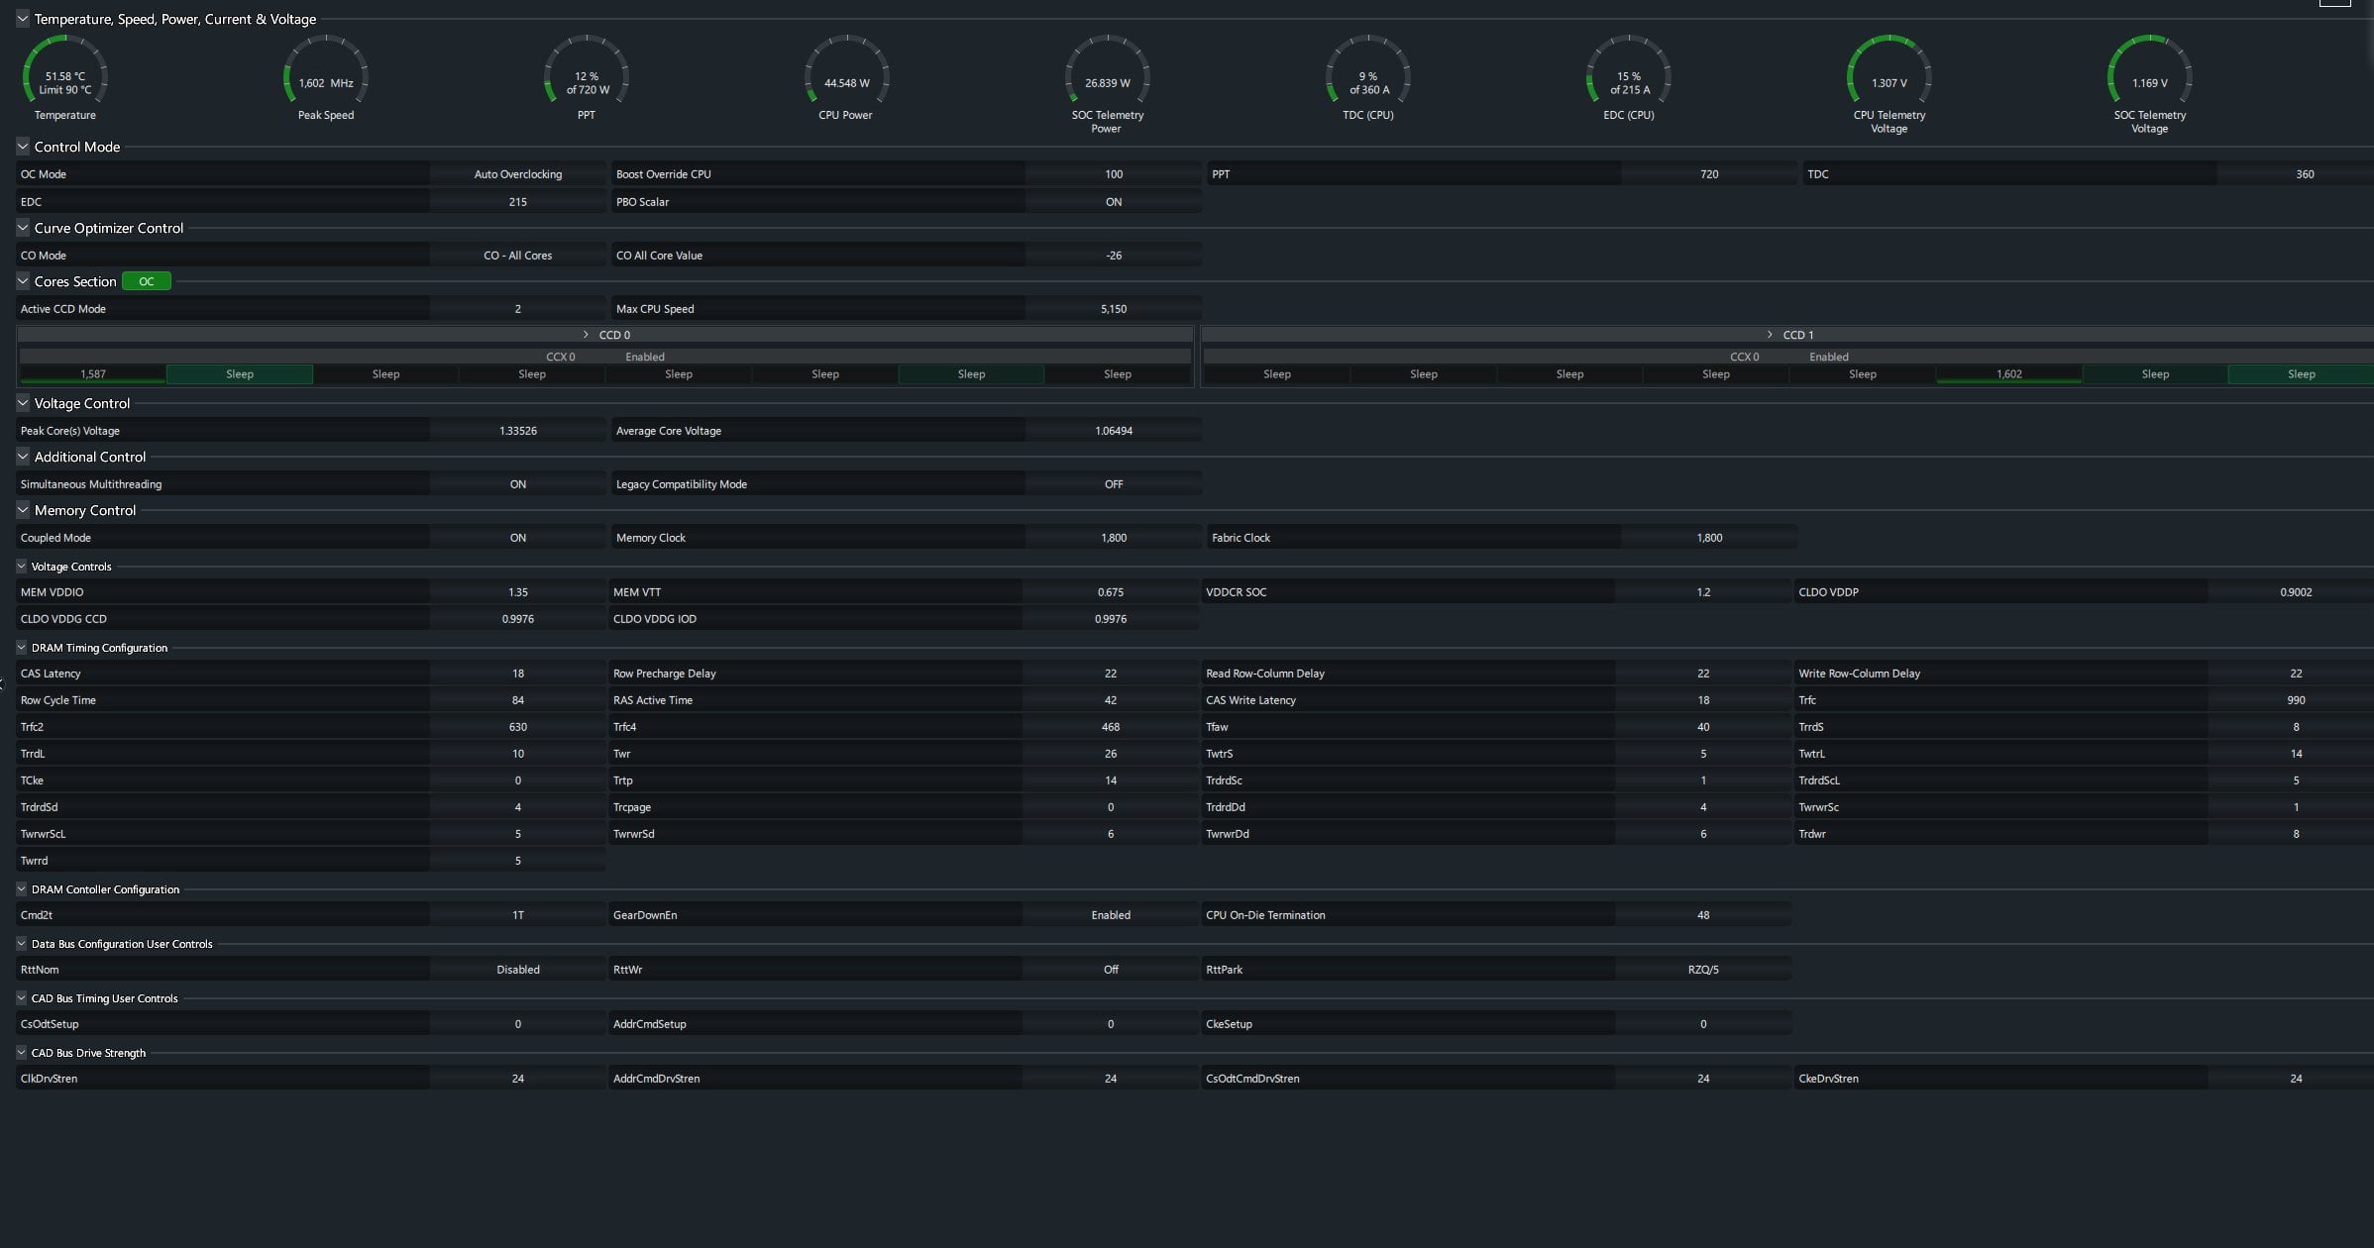
Task: Toggle Simultaneous Multithreading ON value
Action: (x=518, y=484)
